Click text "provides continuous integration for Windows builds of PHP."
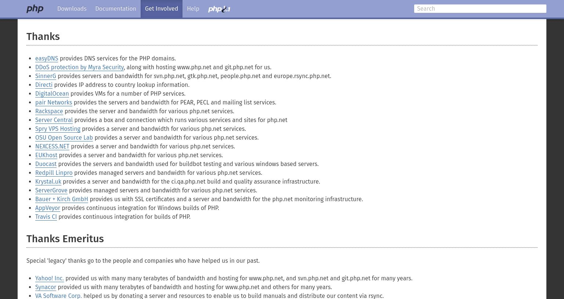This screenshot has height=299, width=564. 140,208
